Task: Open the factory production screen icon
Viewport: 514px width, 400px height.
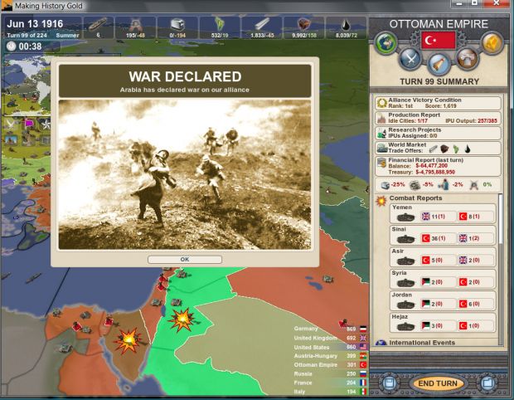Action: coord(467,59)
